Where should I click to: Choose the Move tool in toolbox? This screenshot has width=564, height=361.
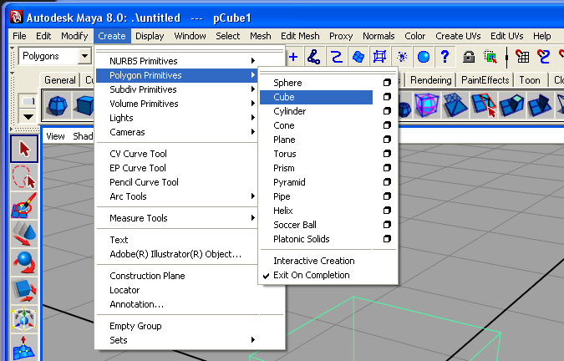click(x=25, y=235)
